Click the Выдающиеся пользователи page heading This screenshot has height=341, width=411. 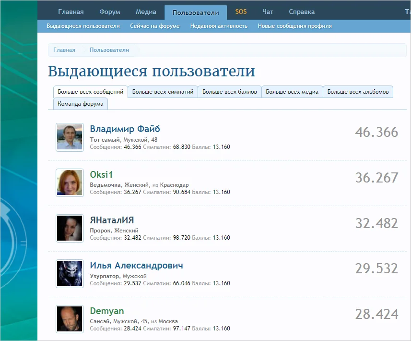(x=152, y=71)
